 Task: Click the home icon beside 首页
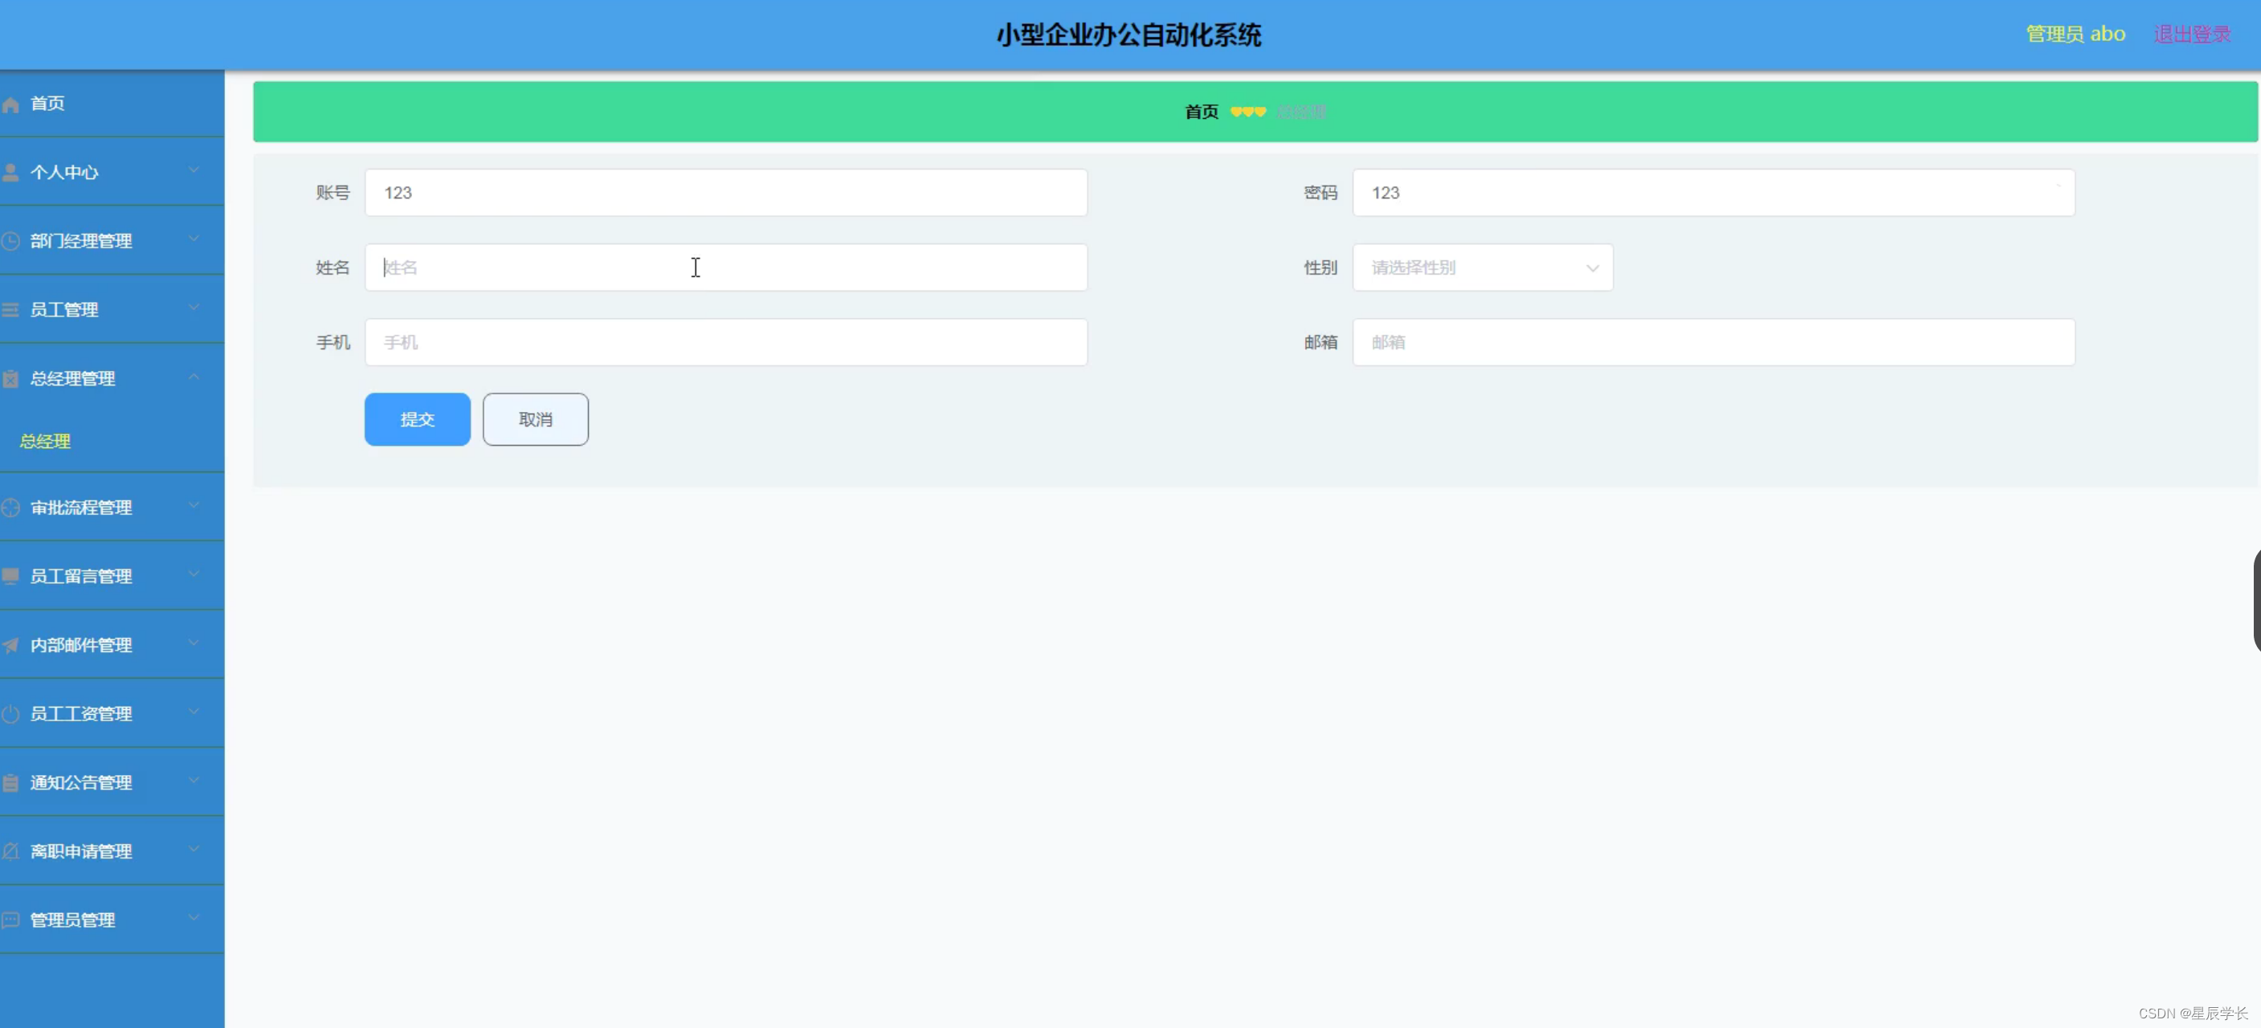[11, 103]
